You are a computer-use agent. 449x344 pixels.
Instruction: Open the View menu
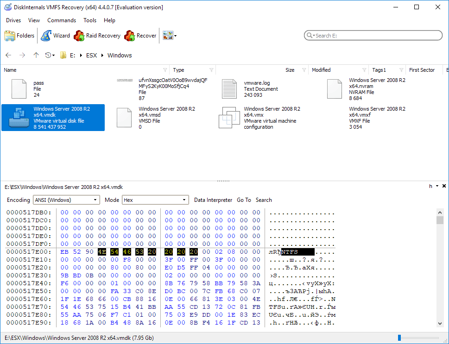click(34, 20)
